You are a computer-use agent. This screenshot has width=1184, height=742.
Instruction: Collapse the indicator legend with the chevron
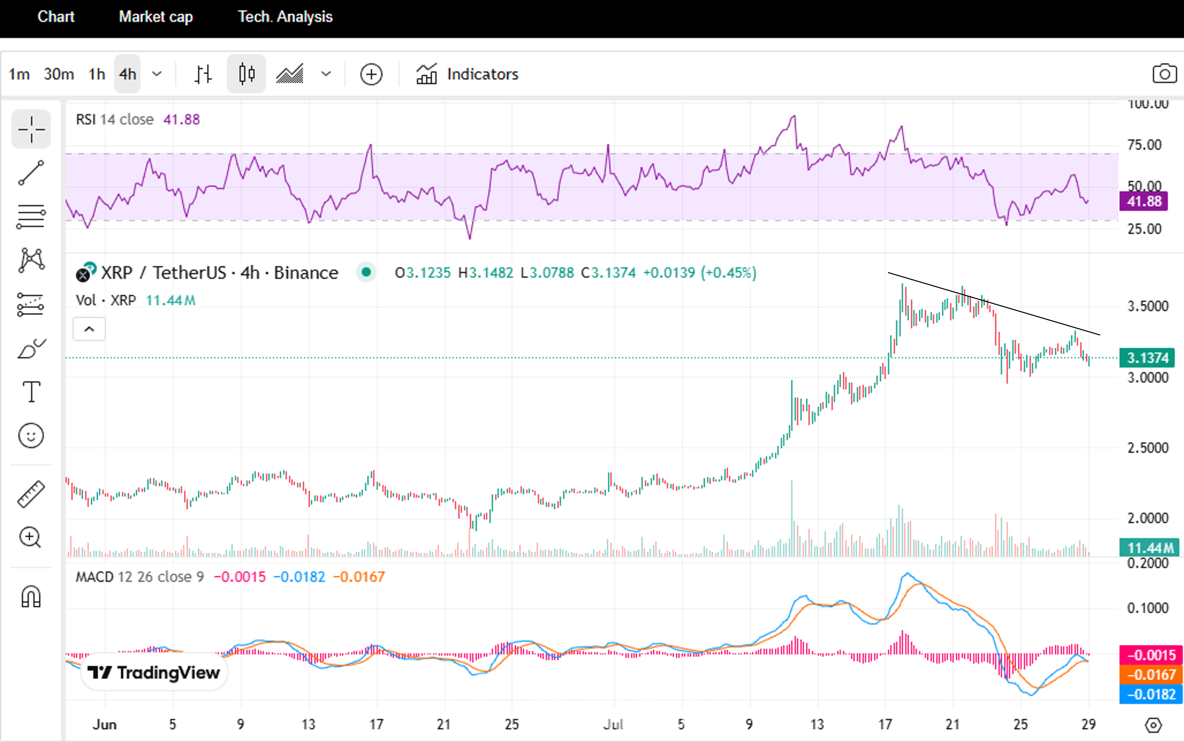89,329
